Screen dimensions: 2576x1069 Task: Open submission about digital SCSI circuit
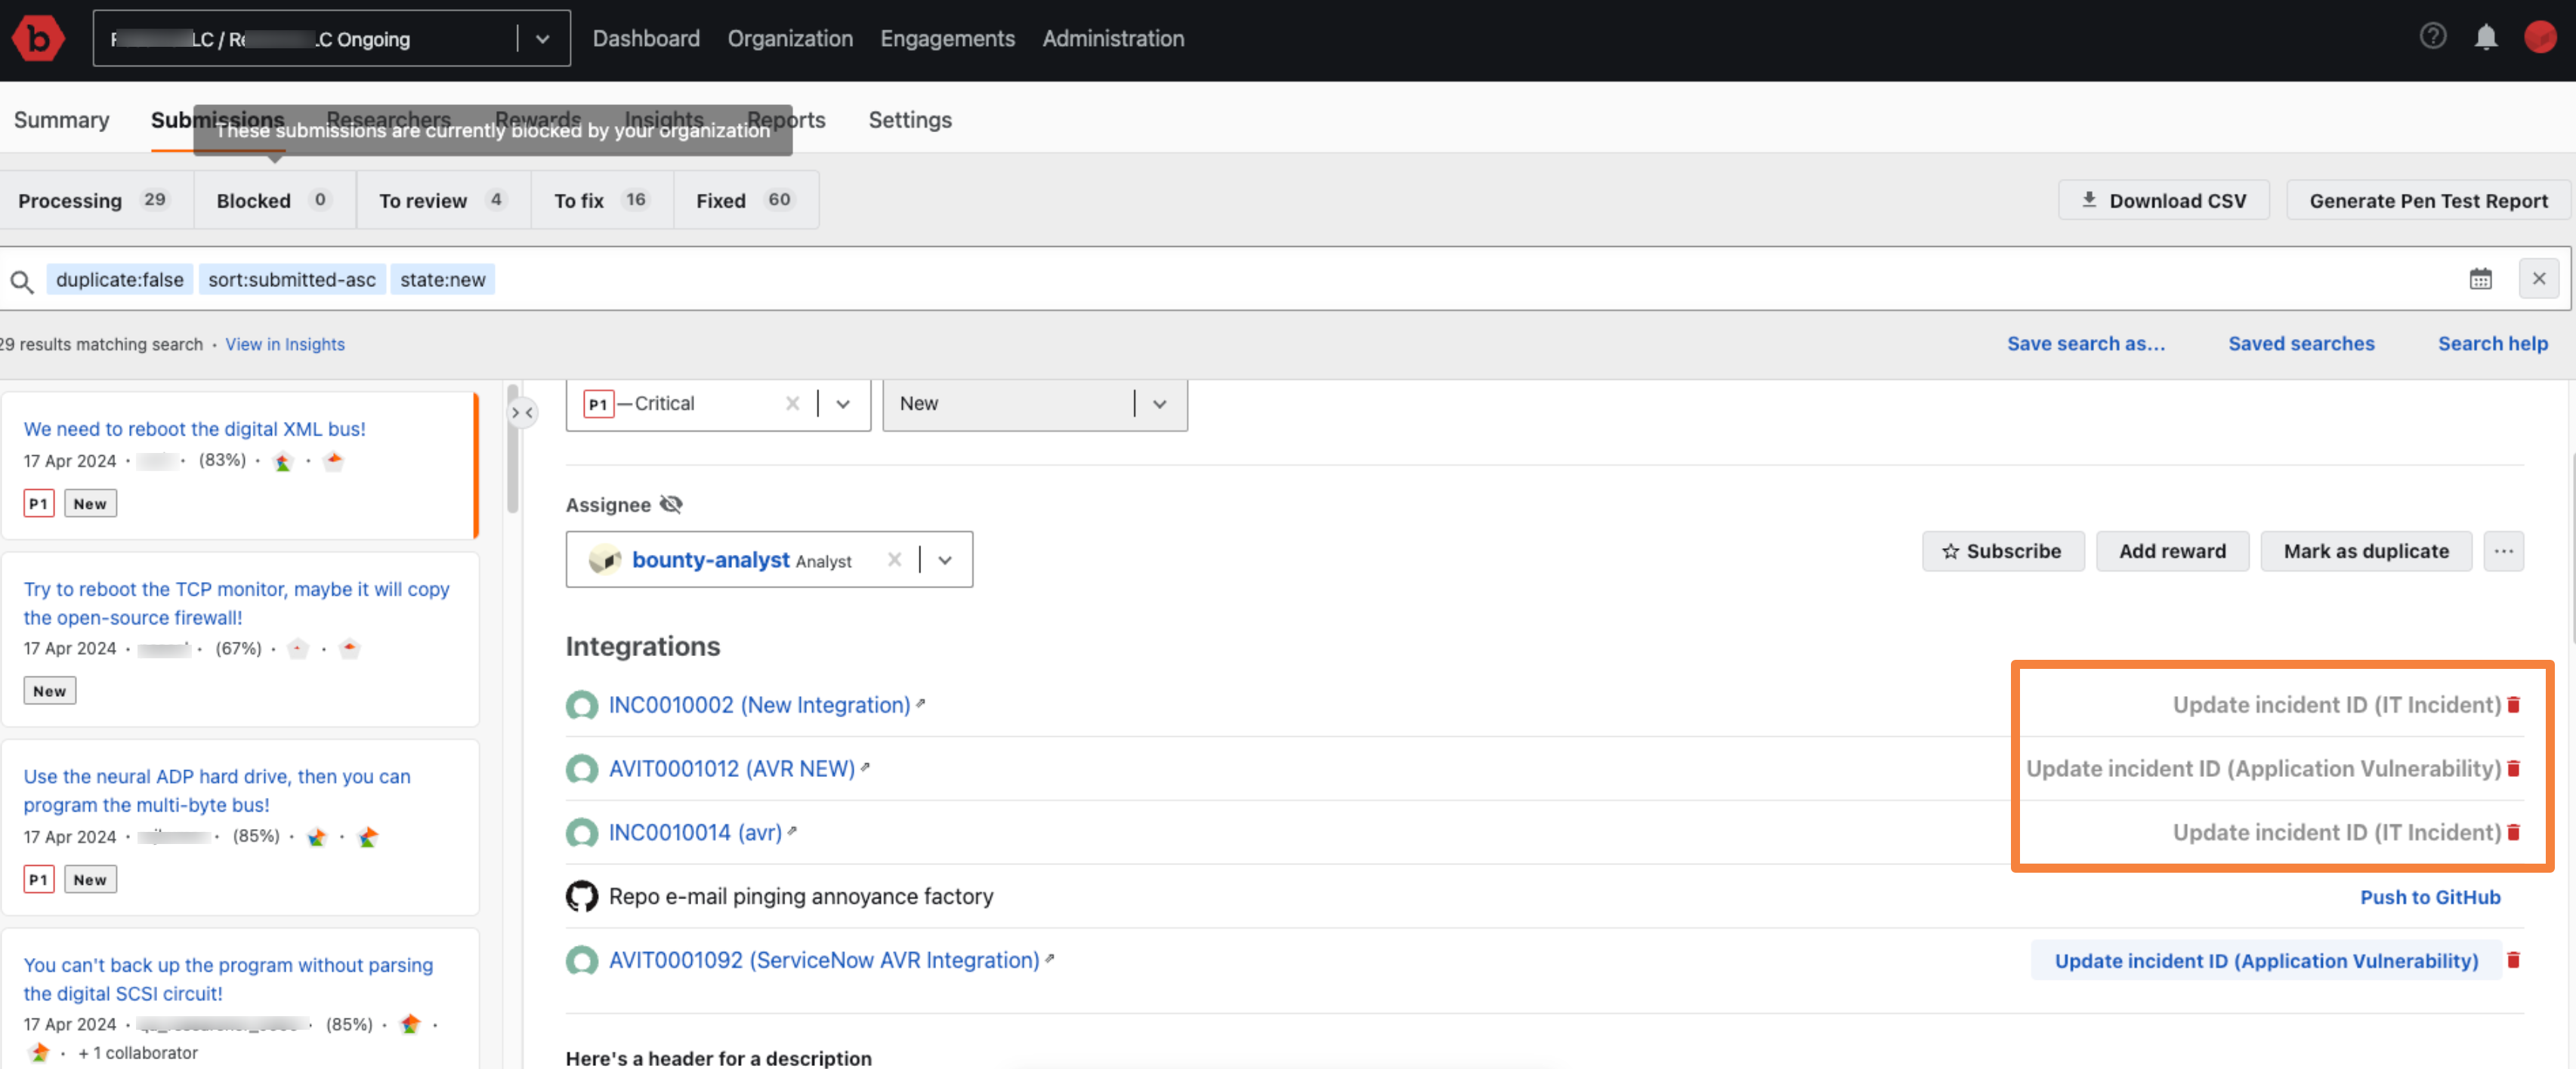coord(228,979)
